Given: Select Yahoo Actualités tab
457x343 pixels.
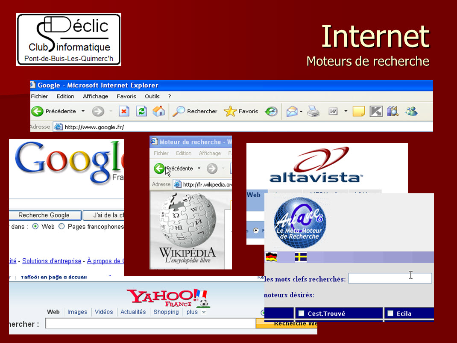Looking at the screenshot, I should [x=133, y=312].
